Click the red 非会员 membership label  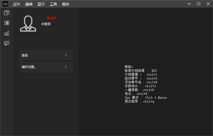(51, 18)
